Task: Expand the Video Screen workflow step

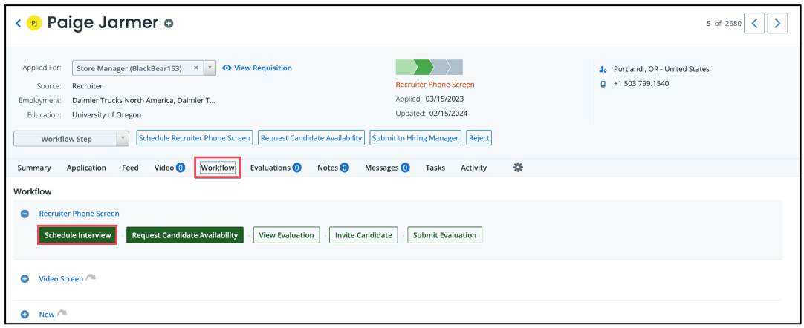Action: [x=25, y=279]
